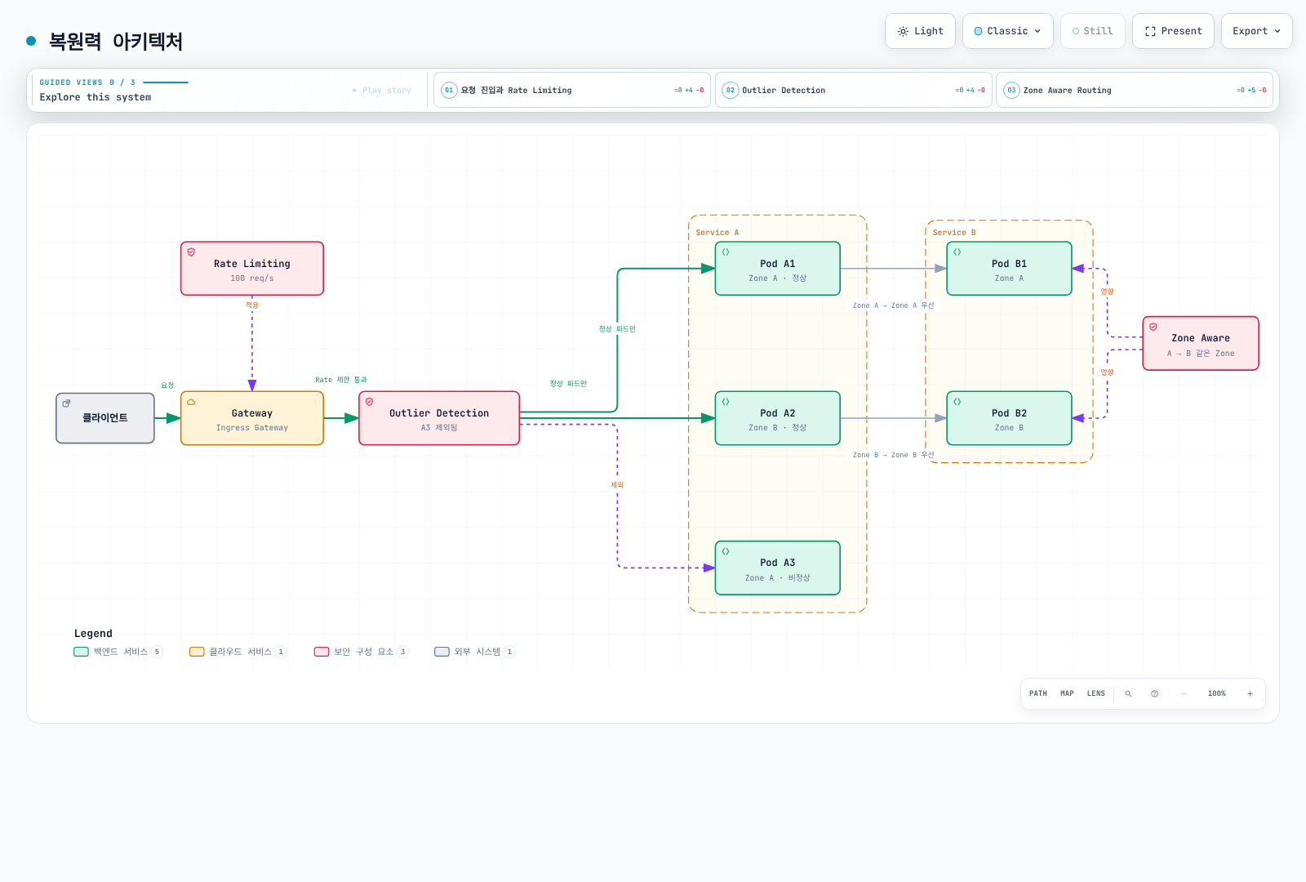This screenshot has height=882, width=1306.
Task: Click the Rate 제한 통과 edge label
Action: tap(341, 380)
